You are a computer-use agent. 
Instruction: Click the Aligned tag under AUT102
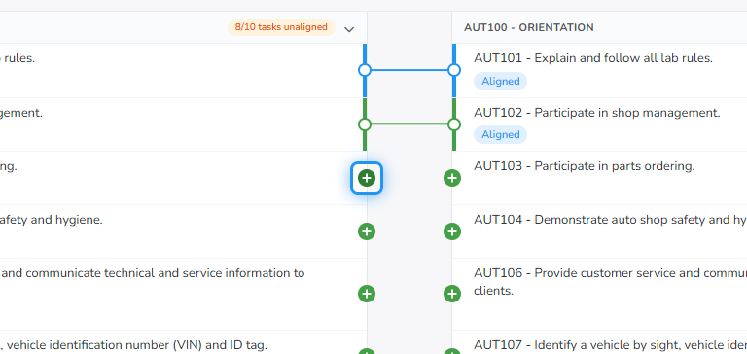500,135
